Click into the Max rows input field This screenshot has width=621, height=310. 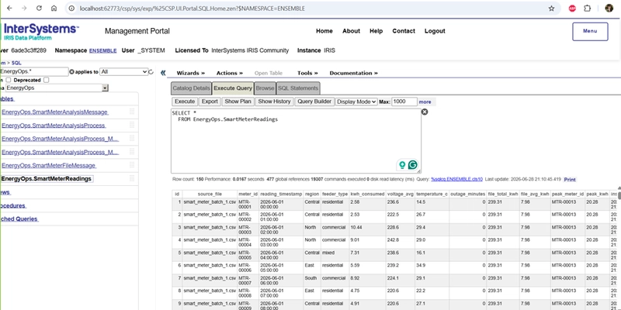pyautogui.click(x=404, y=102)
